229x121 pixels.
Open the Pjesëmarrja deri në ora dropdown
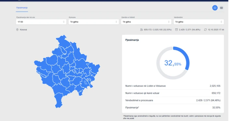[41, 22]
